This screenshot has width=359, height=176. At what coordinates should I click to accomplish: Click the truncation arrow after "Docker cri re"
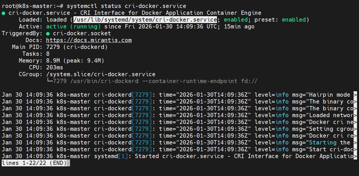(x=355, y=136)
